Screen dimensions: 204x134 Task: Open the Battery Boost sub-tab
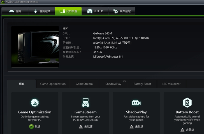click(x=142, y=84)
